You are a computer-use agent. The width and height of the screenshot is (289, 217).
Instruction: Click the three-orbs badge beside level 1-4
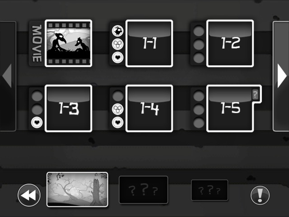[117, 109]
